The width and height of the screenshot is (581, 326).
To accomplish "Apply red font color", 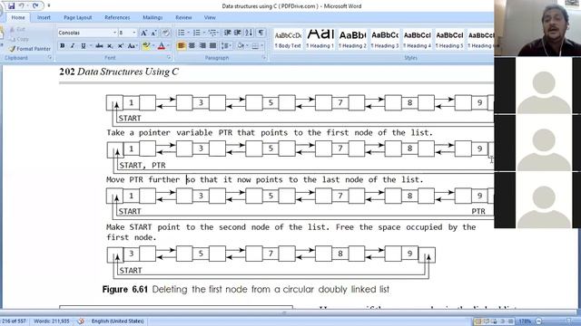I will (162, 46).
